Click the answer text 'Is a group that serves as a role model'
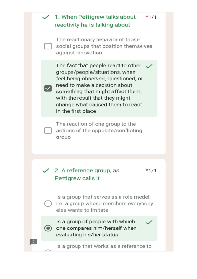 click(x=104, y=203)
